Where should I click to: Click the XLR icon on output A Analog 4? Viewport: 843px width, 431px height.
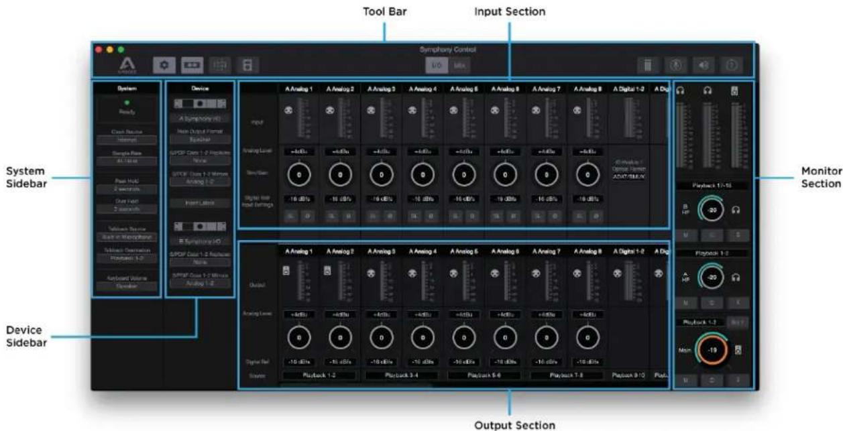pos(414,273)
